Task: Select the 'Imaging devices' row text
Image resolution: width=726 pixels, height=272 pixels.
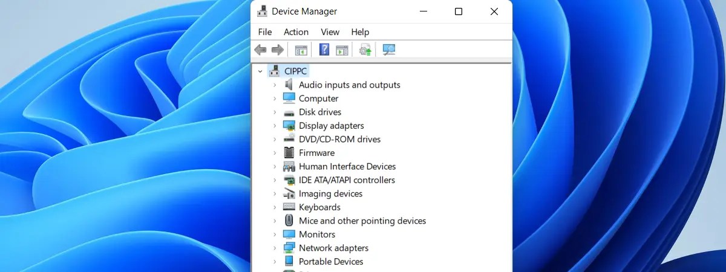Action: click(x=331, y=194)
